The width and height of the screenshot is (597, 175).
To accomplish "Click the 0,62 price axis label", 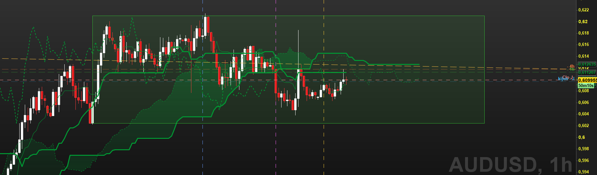I will pyautogui.click(x=583, y=22).
